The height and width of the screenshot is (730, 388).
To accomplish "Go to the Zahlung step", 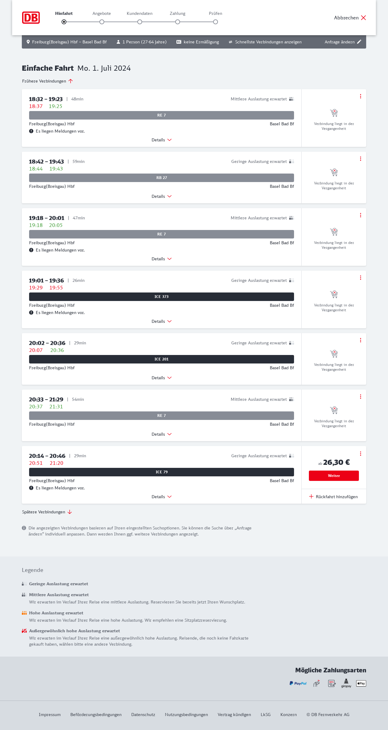I will [178, 22].
